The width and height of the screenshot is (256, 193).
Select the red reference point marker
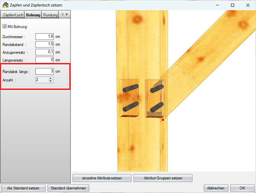point(163,120)
